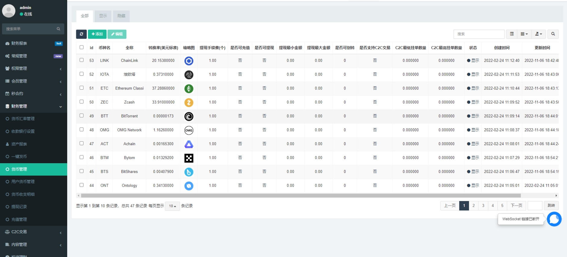Image resolution: width=567 pixels, height=257 pixels.
Task: Open the export data dropdown
Action: pos(538,34)
